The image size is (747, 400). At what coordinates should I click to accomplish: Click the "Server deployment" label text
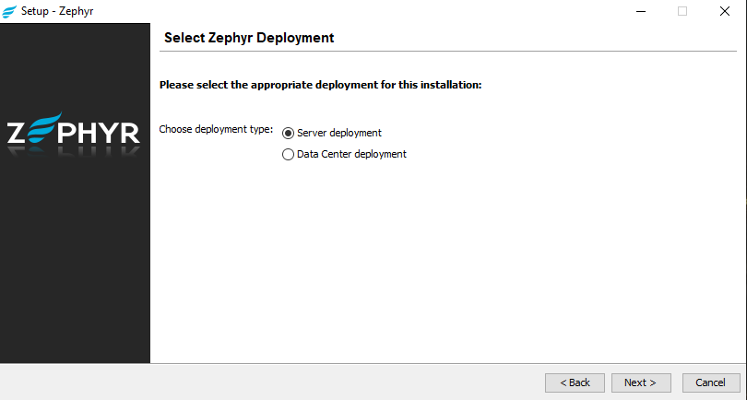pos(338,133)
